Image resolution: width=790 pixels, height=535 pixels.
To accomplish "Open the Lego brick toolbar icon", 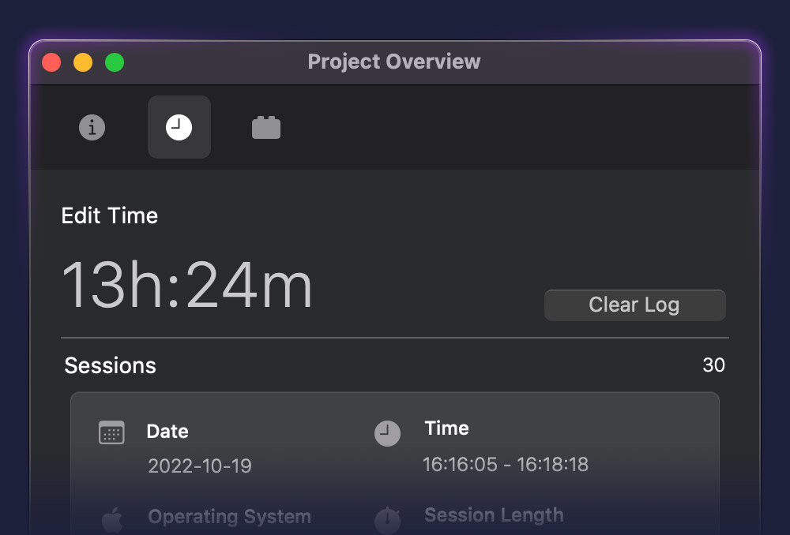I will [x=266, y=127].
